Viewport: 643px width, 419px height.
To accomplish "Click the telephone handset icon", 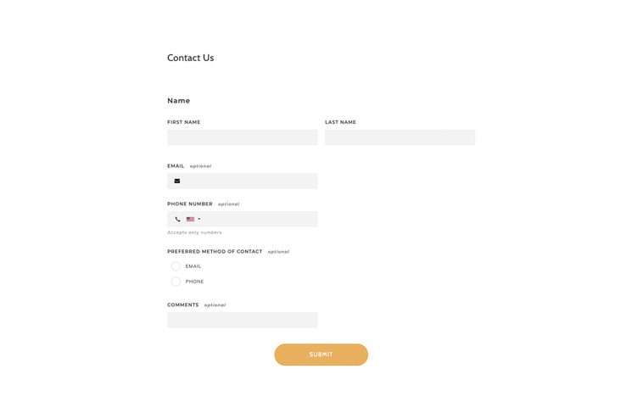I will 178,219.
